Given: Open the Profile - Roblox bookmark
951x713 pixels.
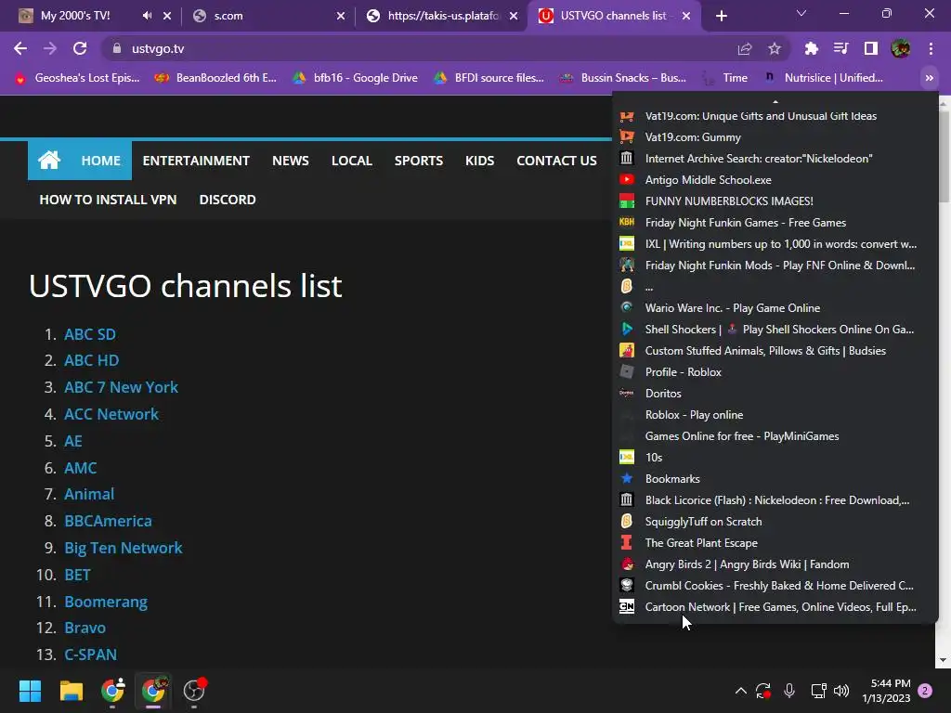Looking at the screenshot, I should click(775, 372).
